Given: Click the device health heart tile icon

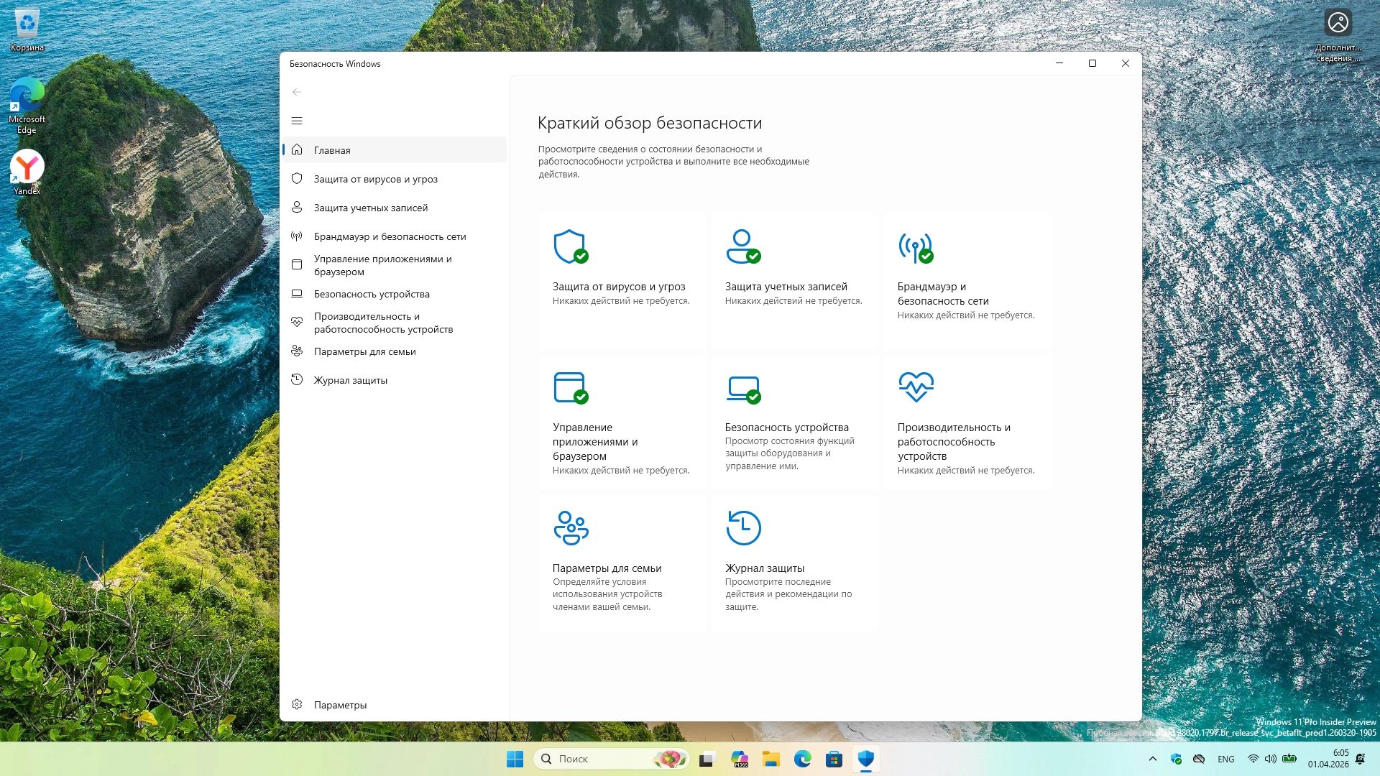Looking at the screenshot, I should [916, 387].
